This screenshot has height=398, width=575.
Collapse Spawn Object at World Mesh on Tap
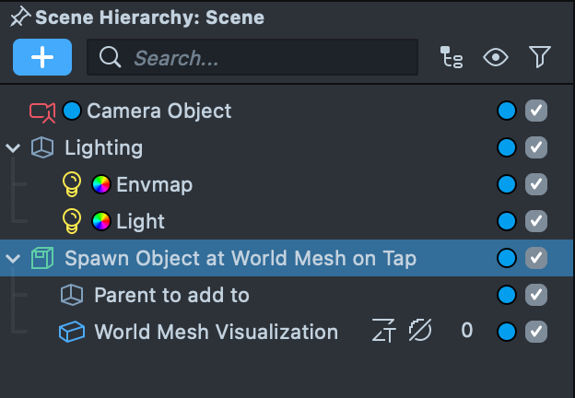(13, 258)
